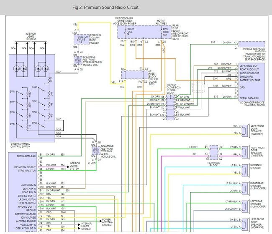Click the Right Rear Speaker (Subwoofer) symbol
272x234 pixels.
pyautogui.click(x=245, y=188)
